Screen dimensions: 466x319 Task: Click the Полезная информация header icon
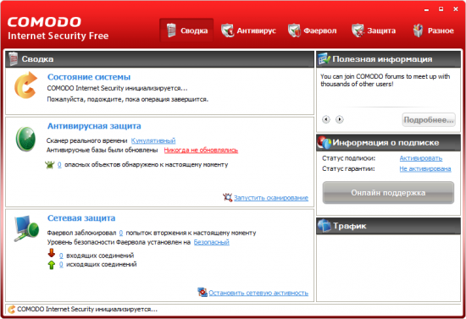[324, 58]
